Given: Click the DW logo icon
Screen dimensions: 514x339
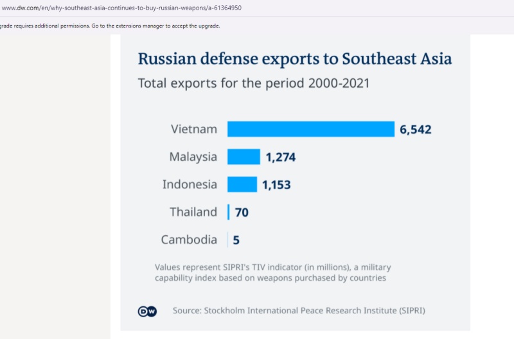Looking at the screenshot, I should [147, 311].
